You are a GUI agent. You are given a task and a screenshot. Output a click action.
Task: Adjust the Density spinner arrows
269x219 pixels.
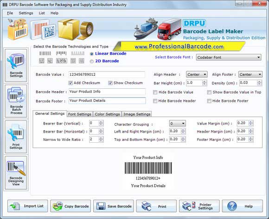(259, 83)
